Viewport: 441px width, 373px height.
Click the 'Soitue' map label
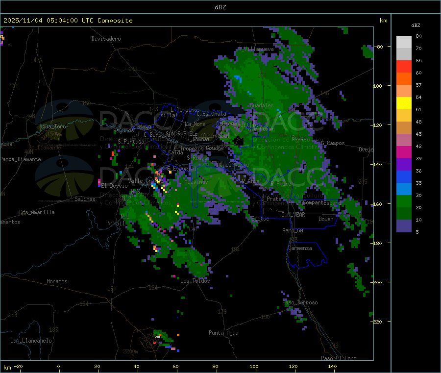click(260, 219)
